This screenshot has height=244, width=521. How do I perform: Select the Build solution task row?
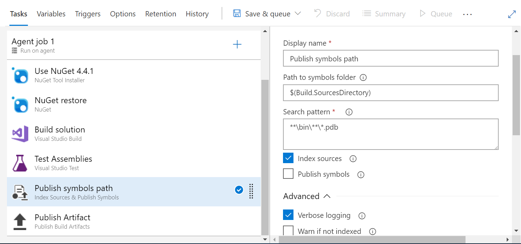[134, 133]
